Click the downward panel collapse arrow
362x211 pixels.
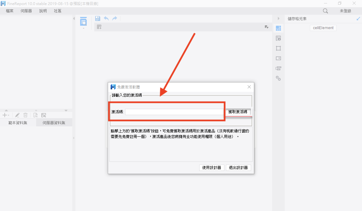[66, 111]
